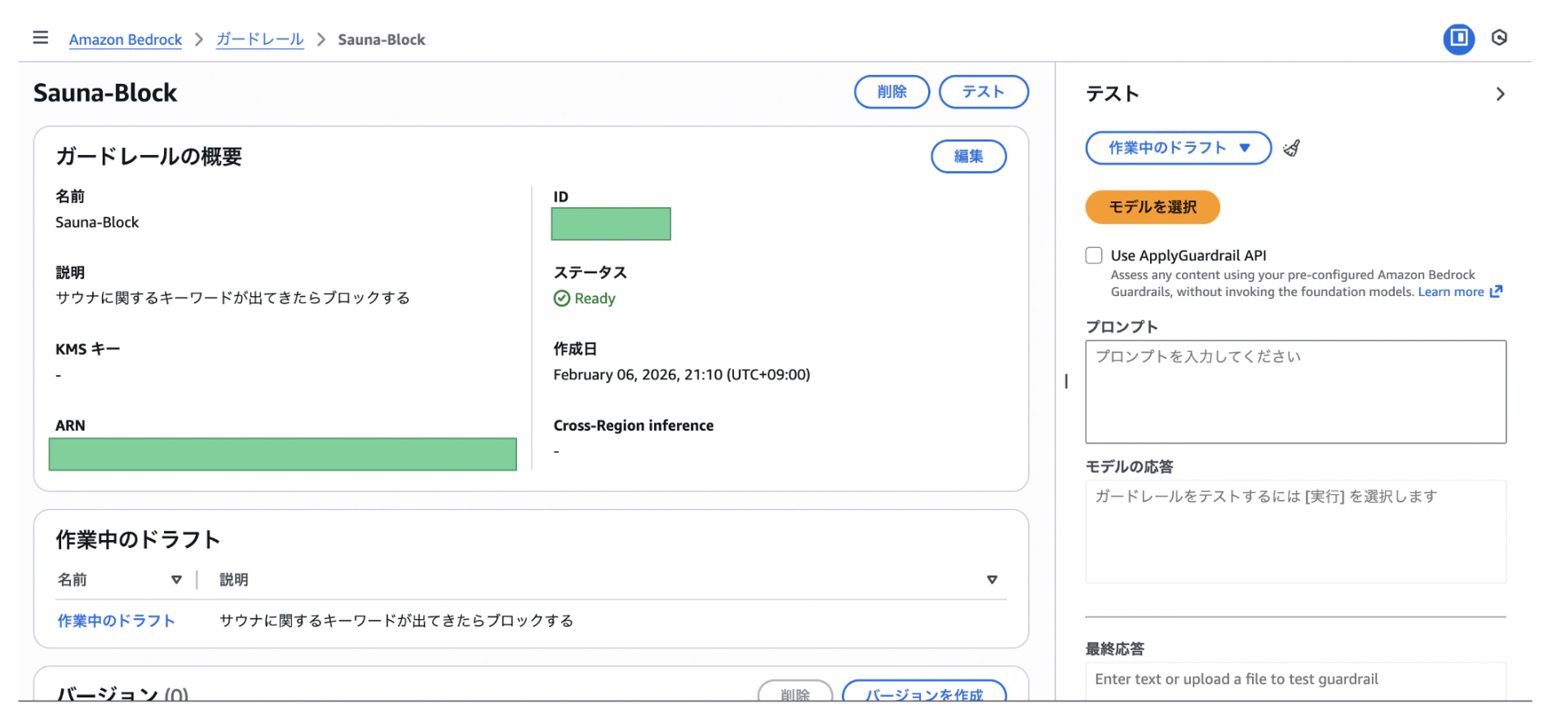Click the final response field
1553x721 pixels.
(1295, 680)
